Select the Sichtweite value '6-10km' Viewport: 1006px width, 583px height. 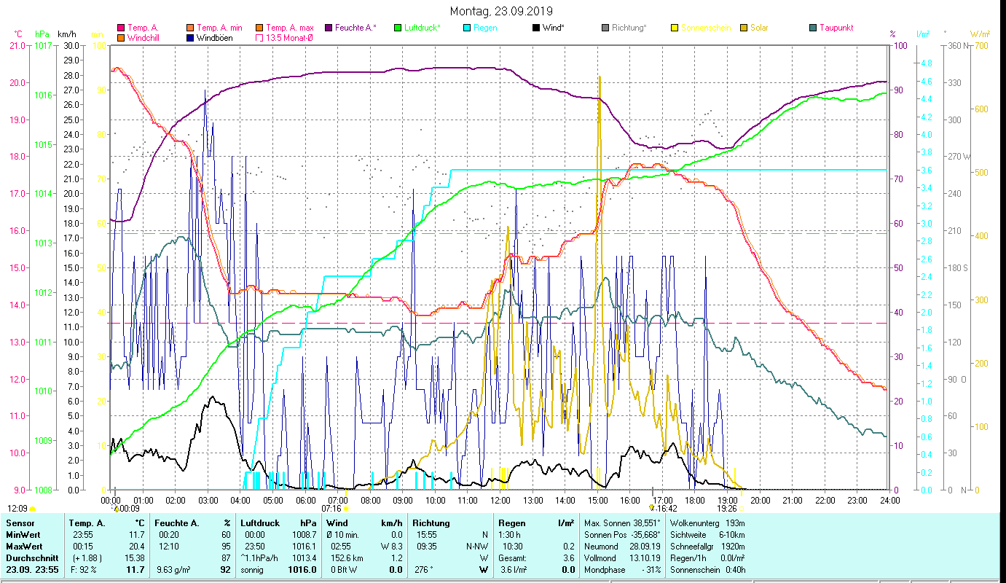click(x=731, y=534)
